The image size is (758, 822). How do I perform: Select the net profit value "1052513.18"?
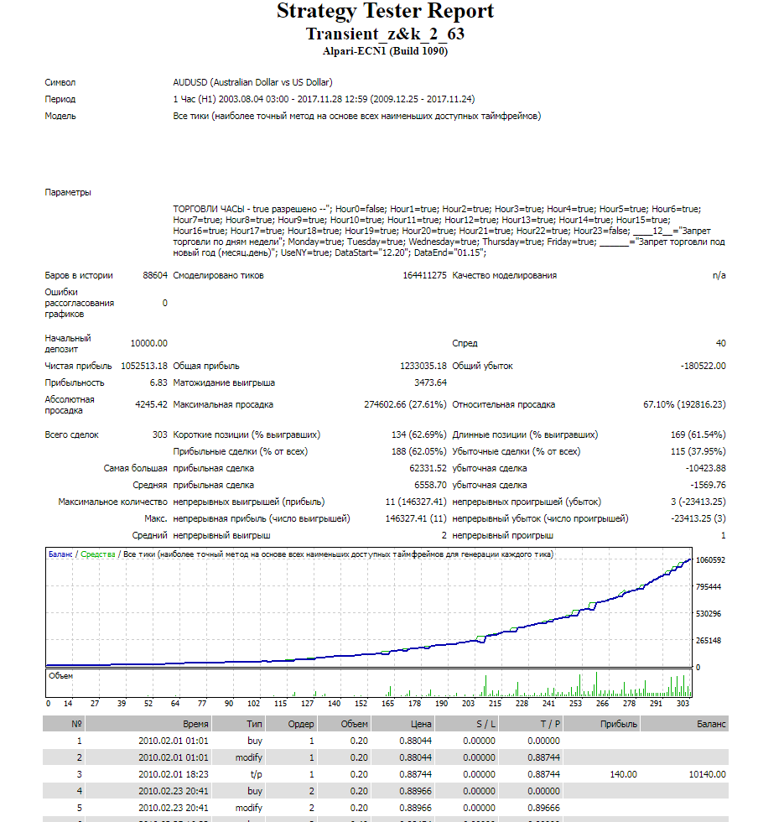pyautogui.click(x=144, y=366)
